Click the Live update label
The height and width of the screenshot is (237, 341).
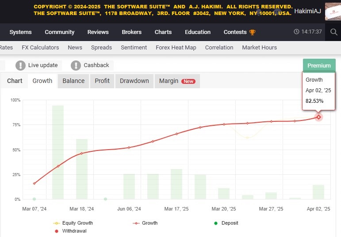43,65
